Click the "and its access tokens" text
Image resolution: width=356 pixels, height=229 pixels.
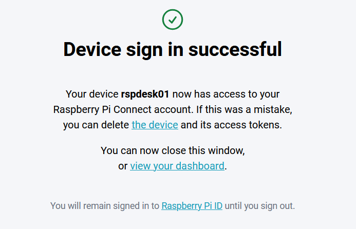231,125
